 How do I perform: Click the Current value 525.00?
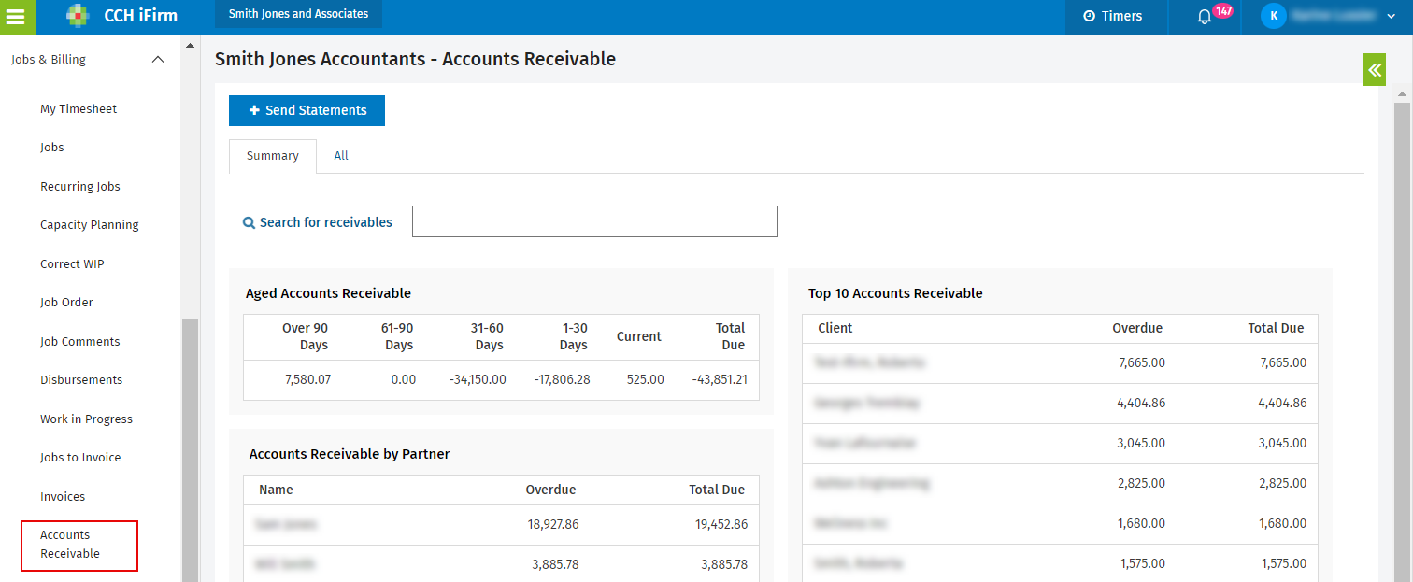pos(645,380)
